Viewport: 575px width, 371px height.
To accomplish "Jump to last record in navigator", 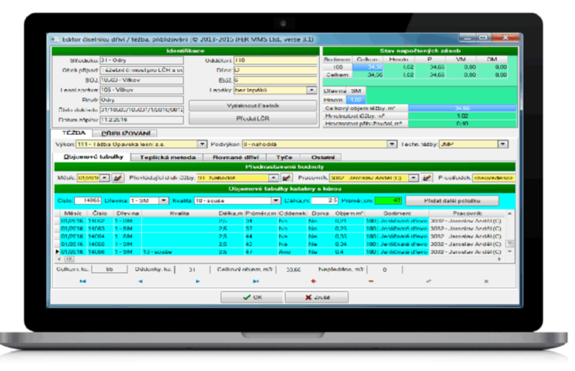I will coord(254,281).
